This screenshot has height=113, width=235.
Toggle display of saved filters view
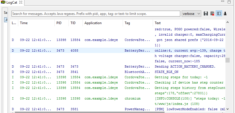coord(219,14)
